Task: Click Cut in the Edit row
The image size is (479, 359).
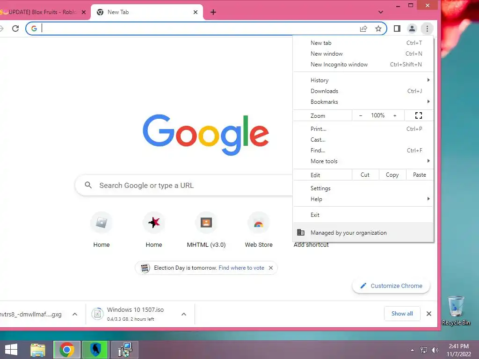Action: [365, 175]
